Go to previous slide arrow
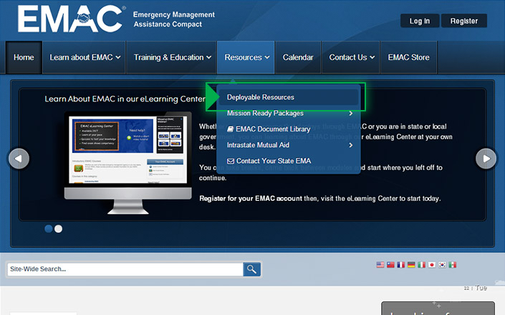The height and width of the screenshot is (315, 505). tap(19, 159)
